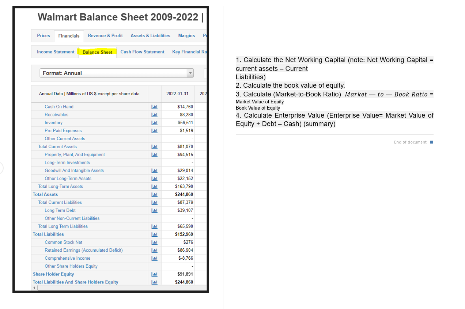Open the Property, Plant, And Equipment chart icon
Screen dimensions: 465x309
(x=154, y=154)
